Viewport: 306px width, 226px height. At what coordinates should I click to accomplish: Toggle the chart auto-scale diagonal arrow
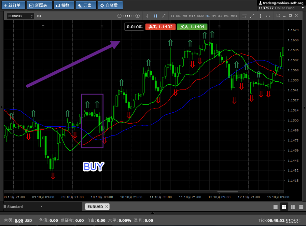(252, 16)
